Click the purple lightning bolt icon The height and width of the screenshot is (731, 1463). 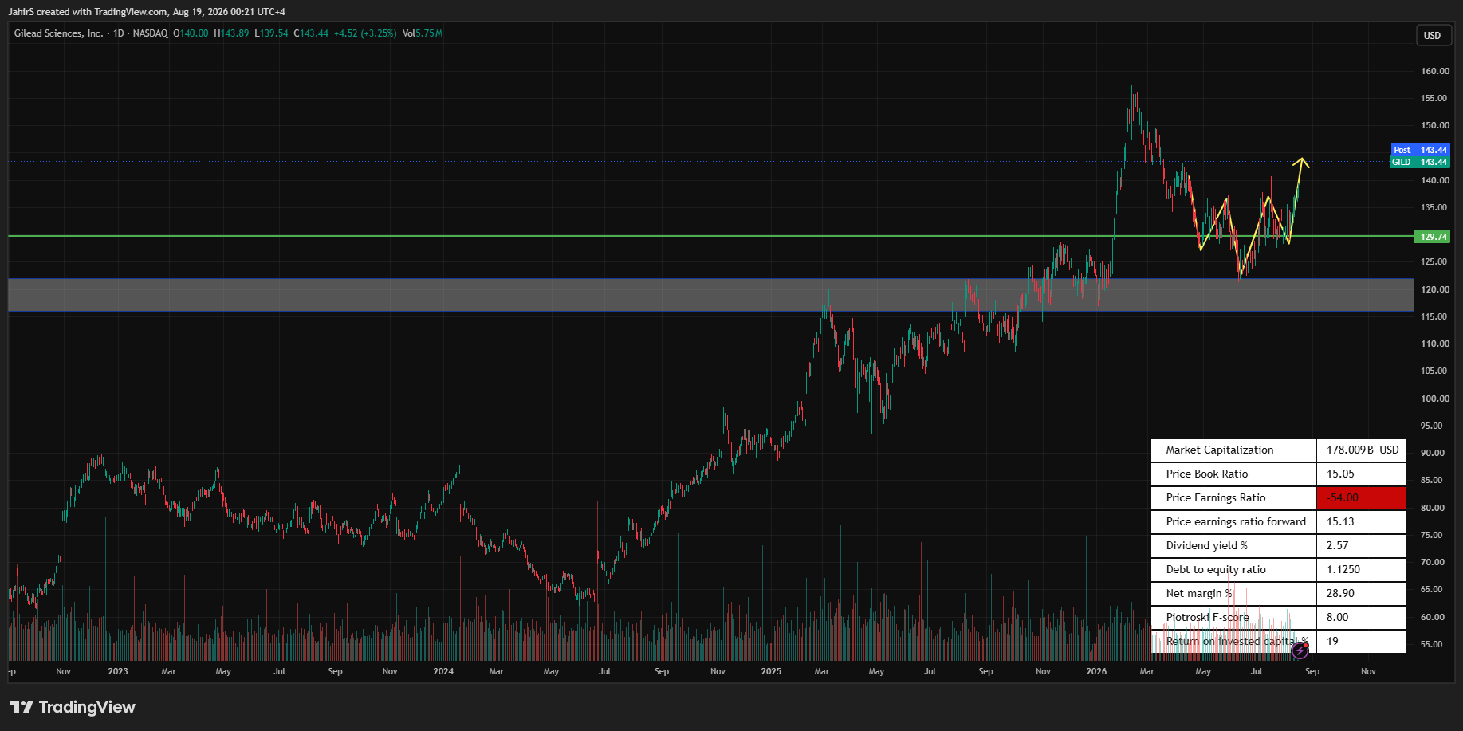pos(1300,650)
